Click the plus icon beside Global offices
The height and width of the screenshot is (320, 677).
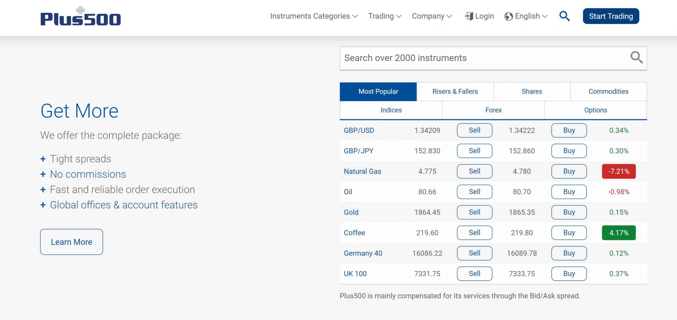43,205
